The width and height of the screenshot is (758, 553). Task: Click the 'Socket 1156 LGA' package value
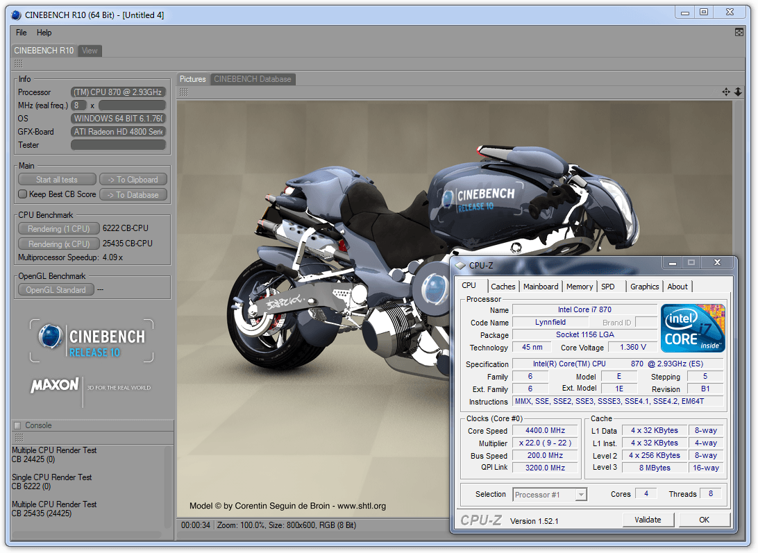click(x=584, y=334)
